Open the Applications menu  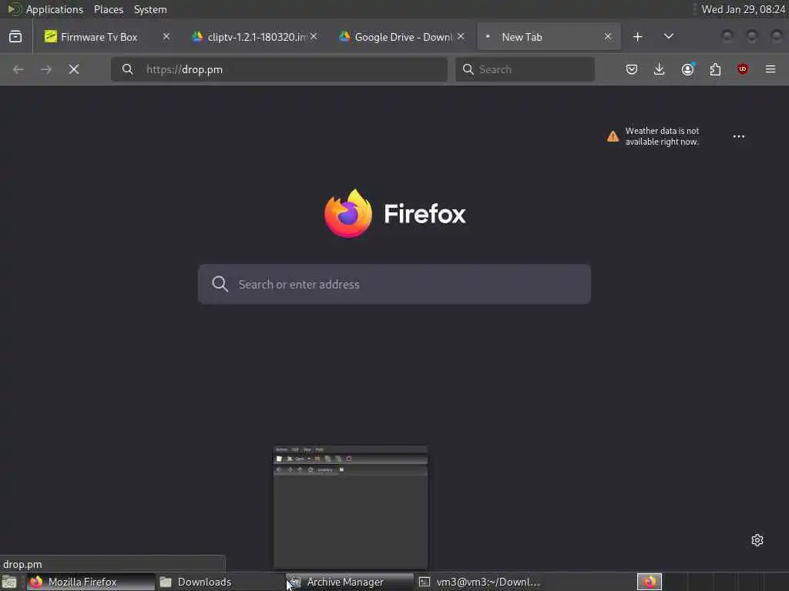click(x=55, y=9)
